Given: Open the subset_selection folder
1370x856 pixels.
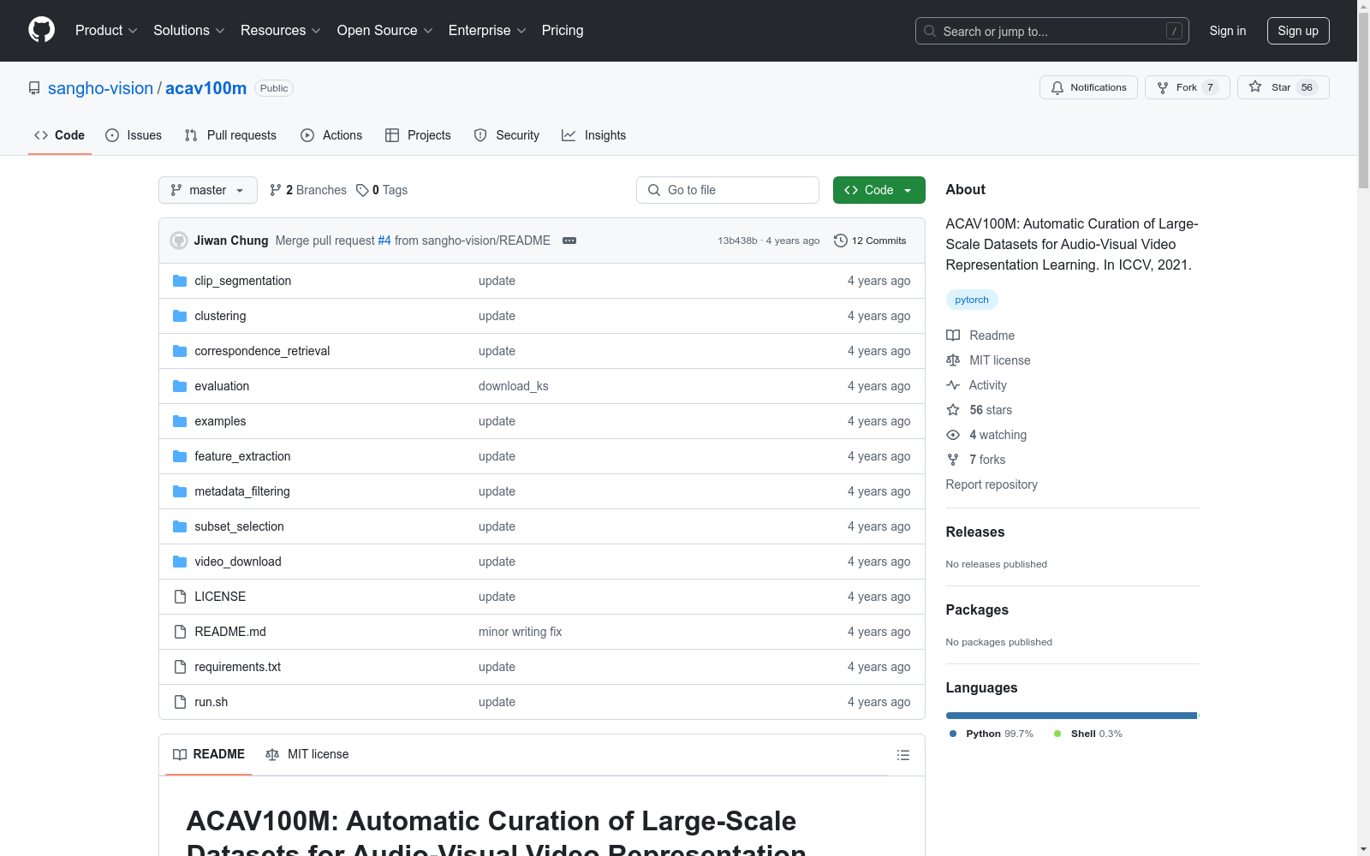Looking at the screenshot, I should click(x=239, y=526).
